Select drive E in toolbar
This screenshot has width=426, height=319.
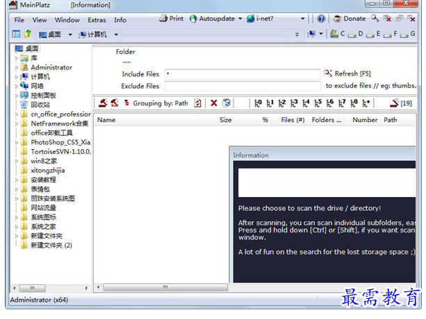373,34
